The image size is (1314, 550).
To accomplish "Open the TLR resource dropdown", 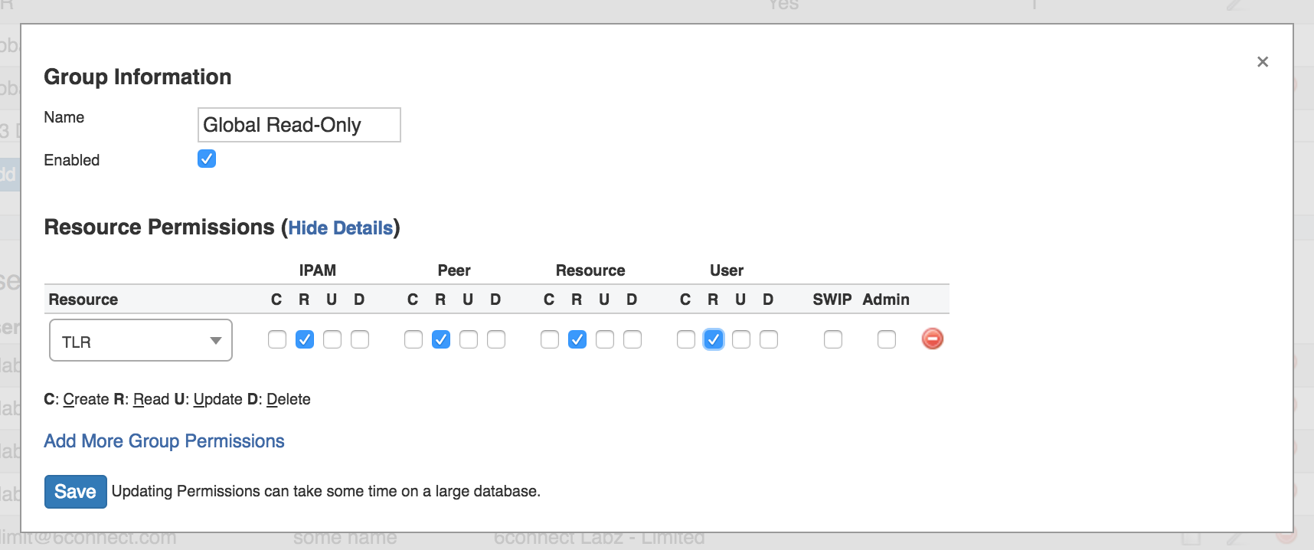I will click(141, 340).
